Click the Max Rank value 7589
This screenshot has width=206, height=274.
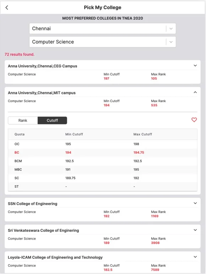point(155,270)
